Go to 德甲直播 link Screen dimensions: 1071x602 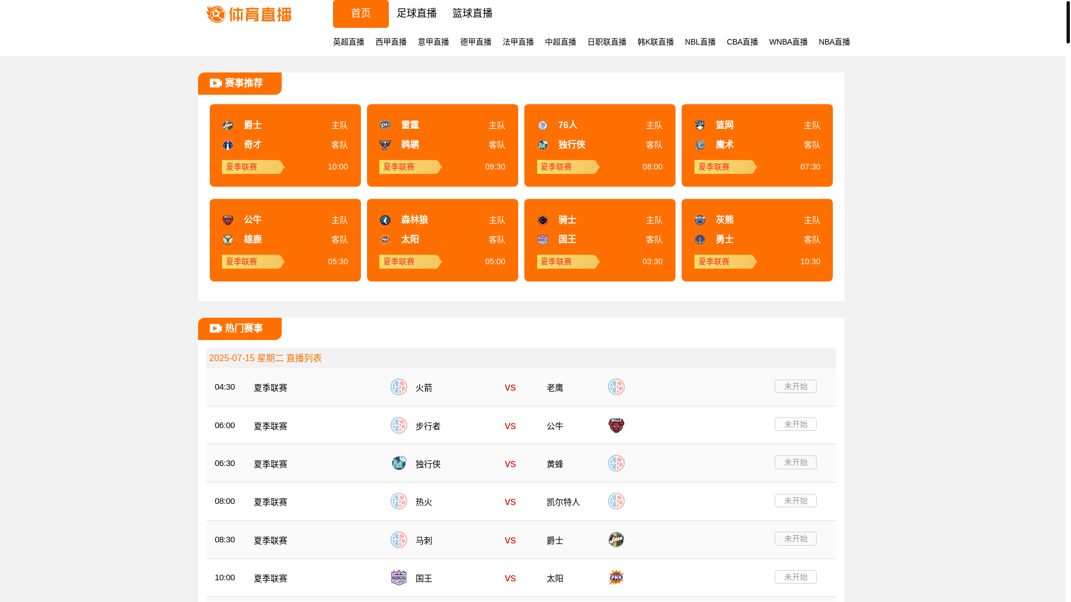(476, 42)
